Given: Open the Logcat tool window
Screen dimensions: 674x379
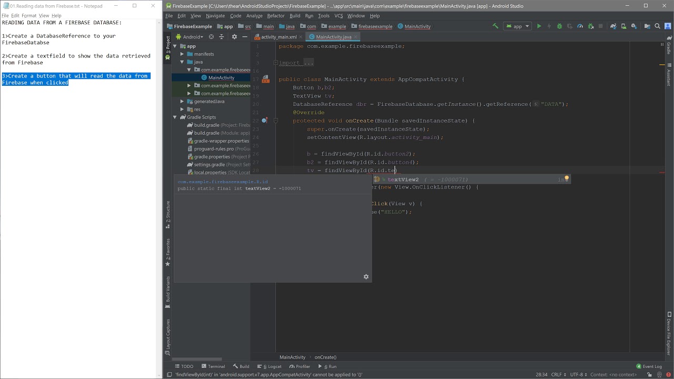Looking at the screenshot, I should [270, 366].
